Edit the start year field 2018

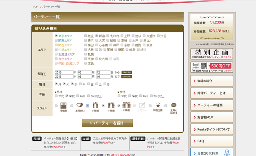point(64,72)
